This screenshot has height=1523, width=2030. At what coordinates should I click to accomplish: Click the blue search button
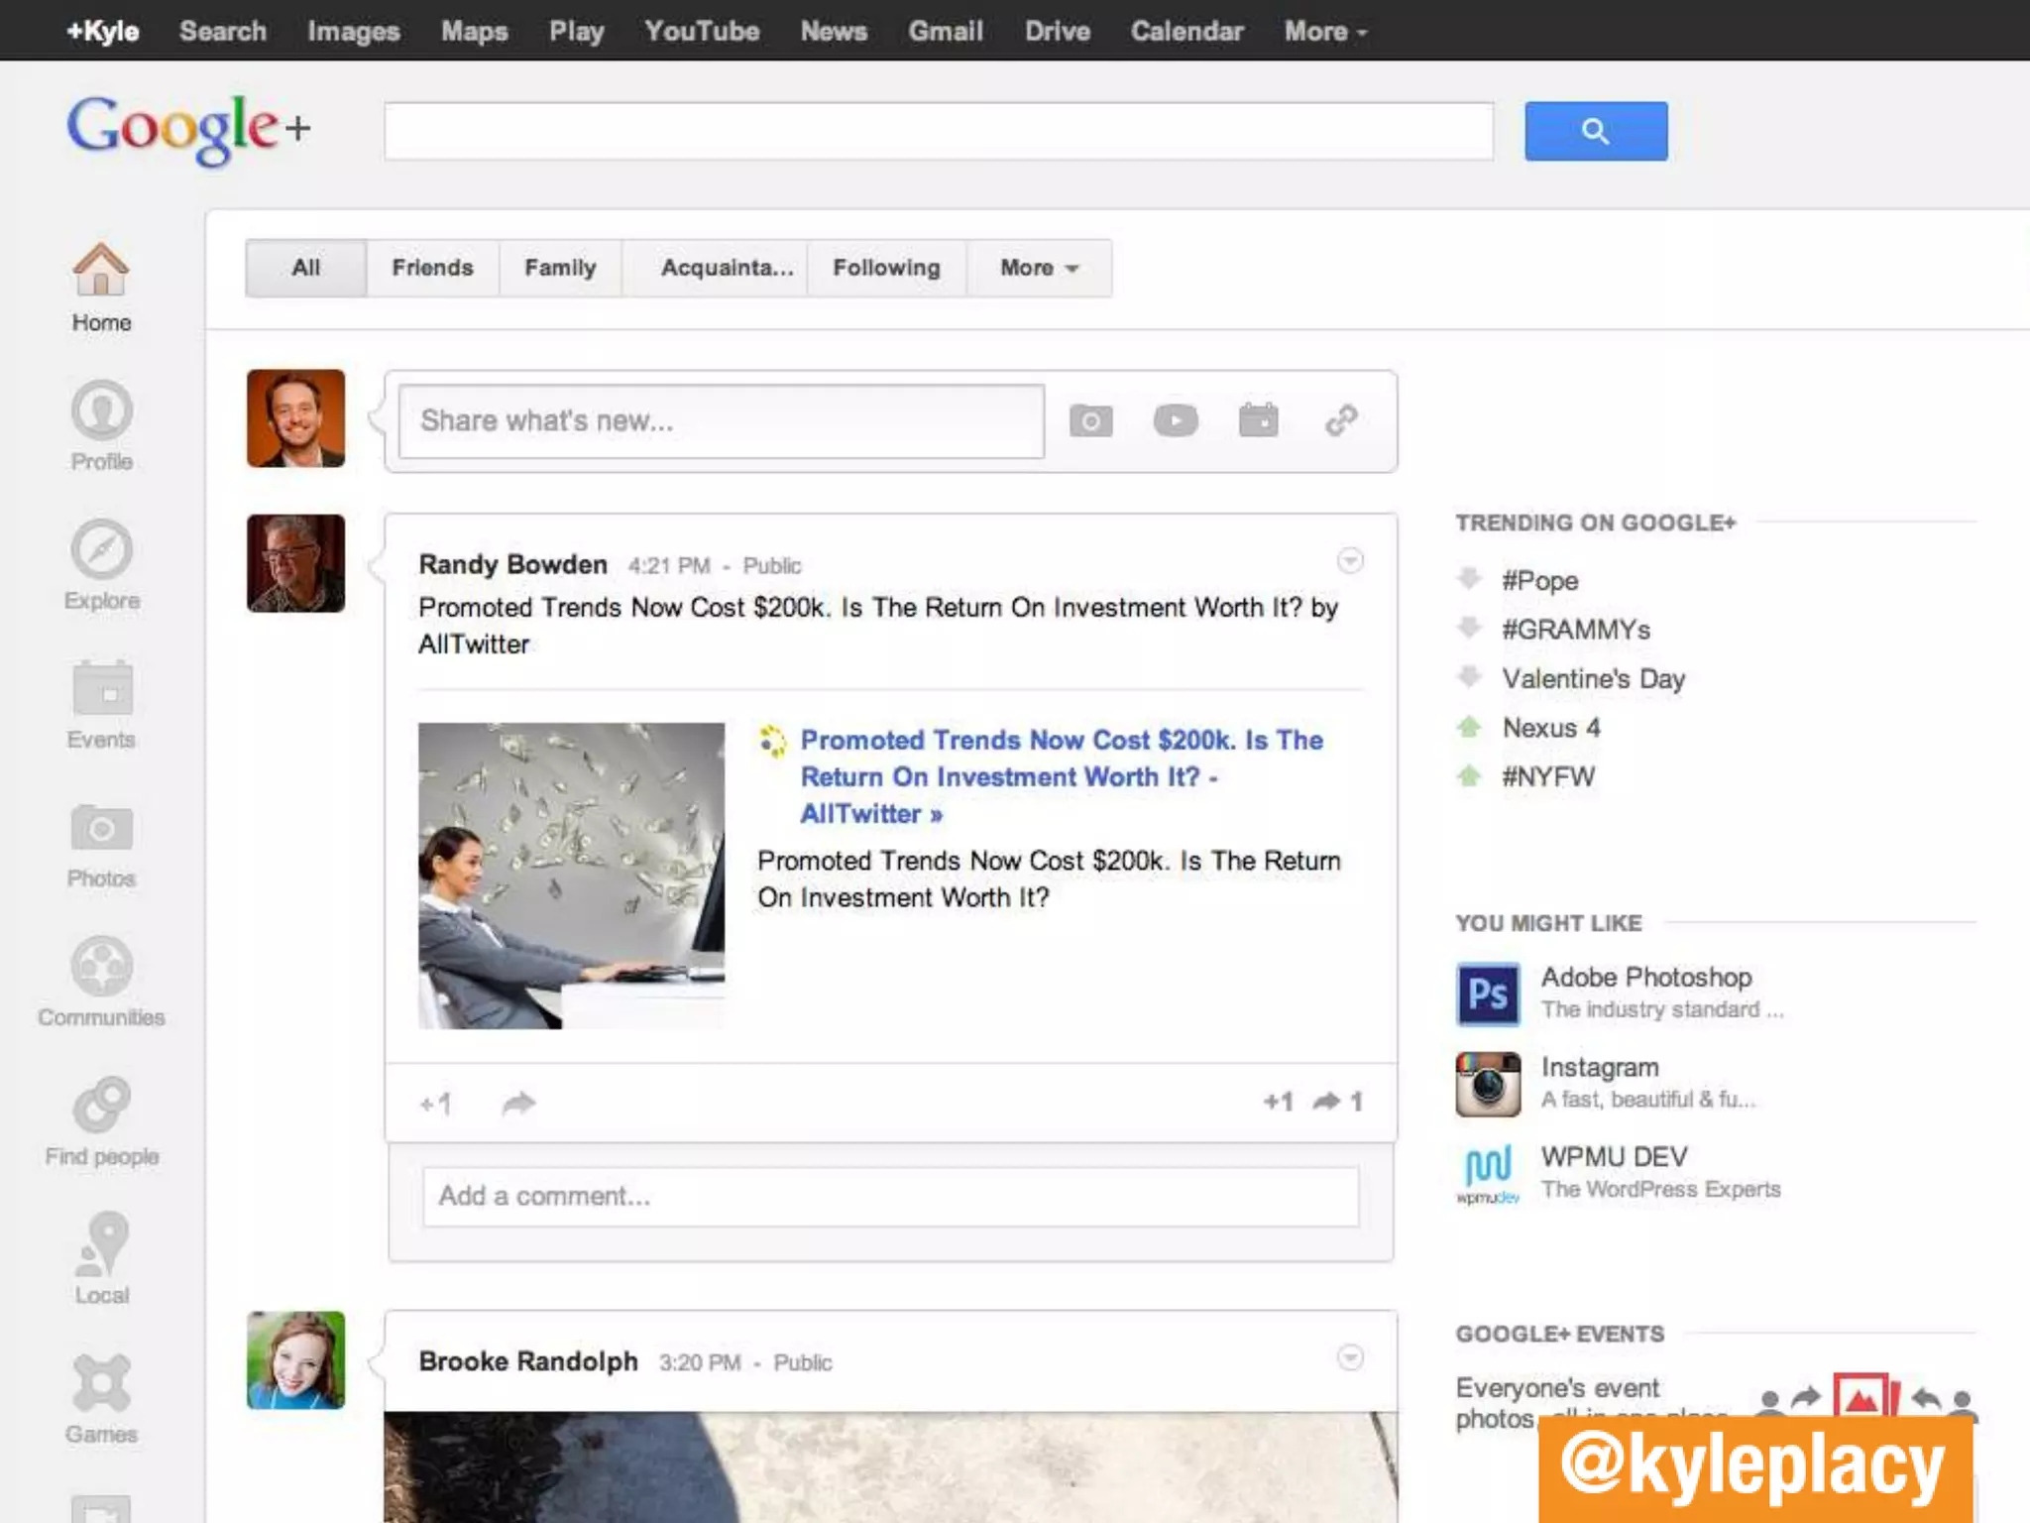coord(1595,131)
